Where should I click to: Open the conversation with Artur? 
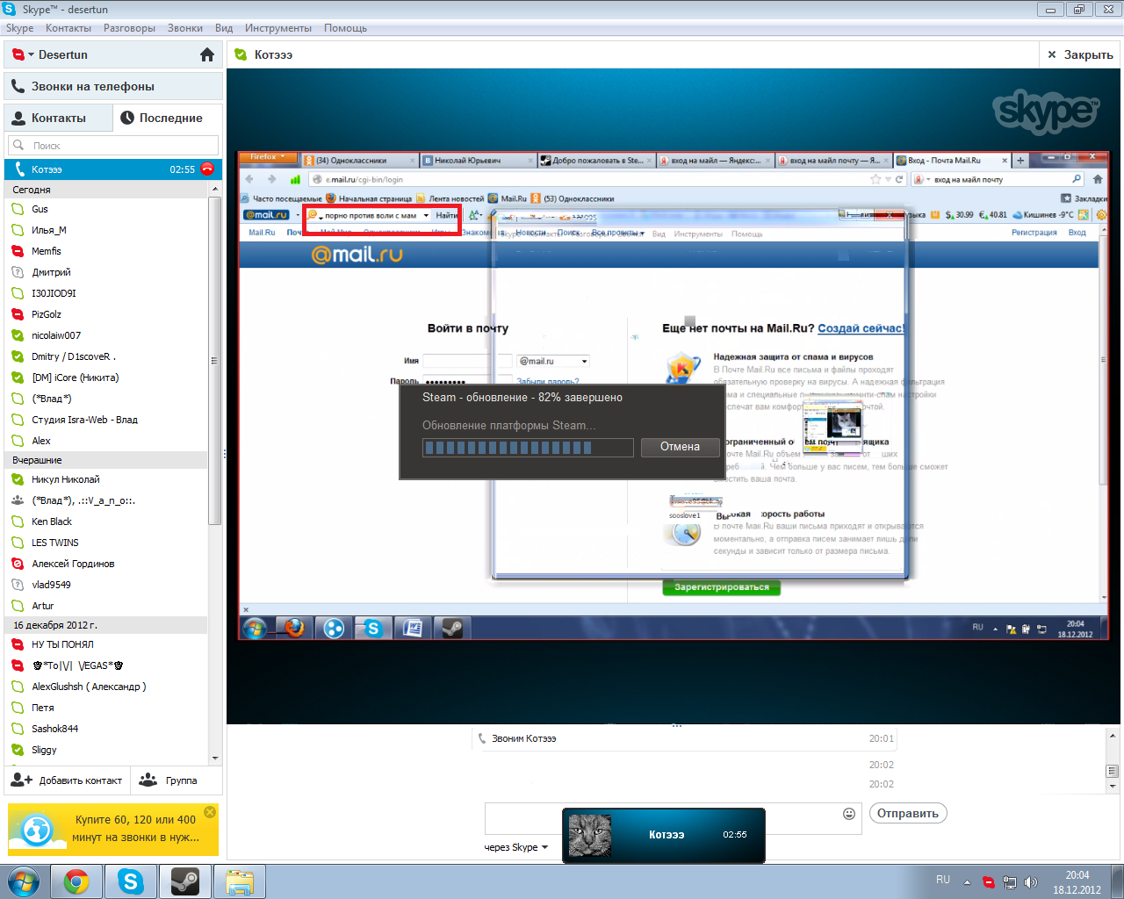[x=106, y=606]
